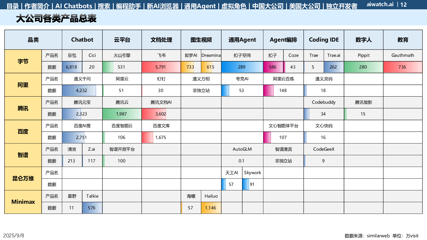Image resolution: width=427 pixels, height=240 pixels.
Task: Click the Z.ai value 117
Action: (x=92, y=161)
